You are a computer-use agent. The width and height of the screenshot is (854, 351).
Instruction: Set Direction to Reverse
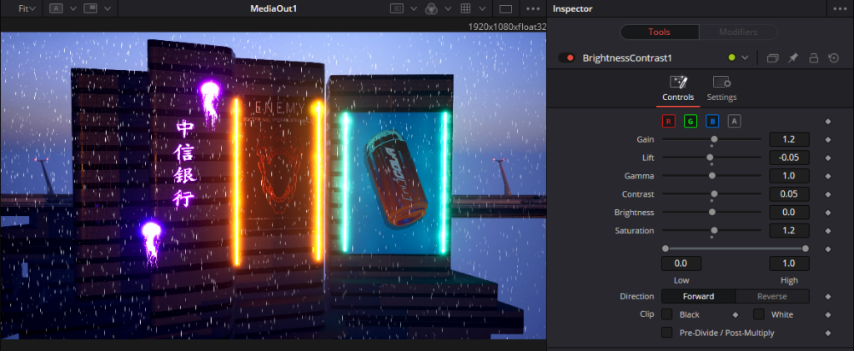771,296
